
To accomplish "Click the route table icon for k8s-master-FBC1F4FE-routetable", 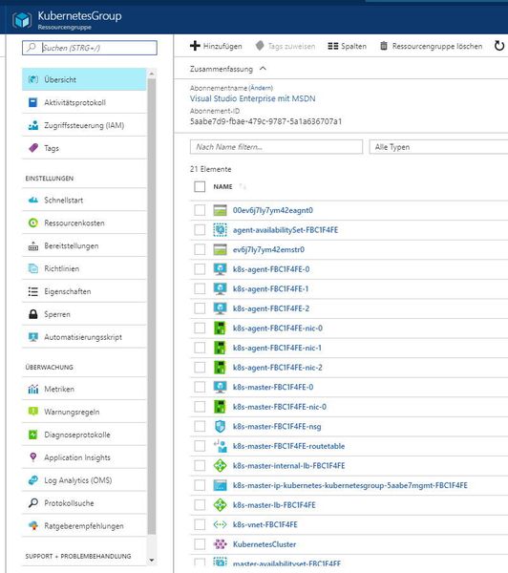I will point(220,446).
